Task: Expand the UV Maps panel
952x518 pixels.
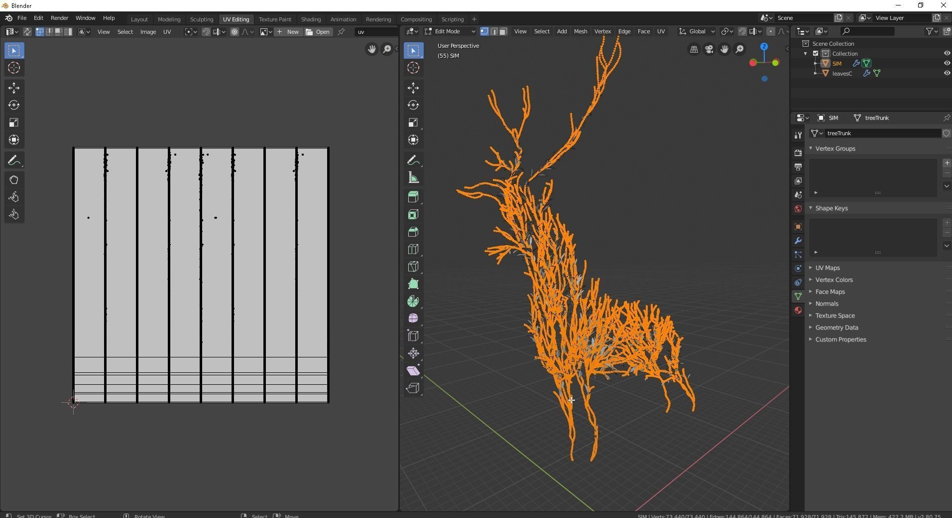Action: [827, 268]
